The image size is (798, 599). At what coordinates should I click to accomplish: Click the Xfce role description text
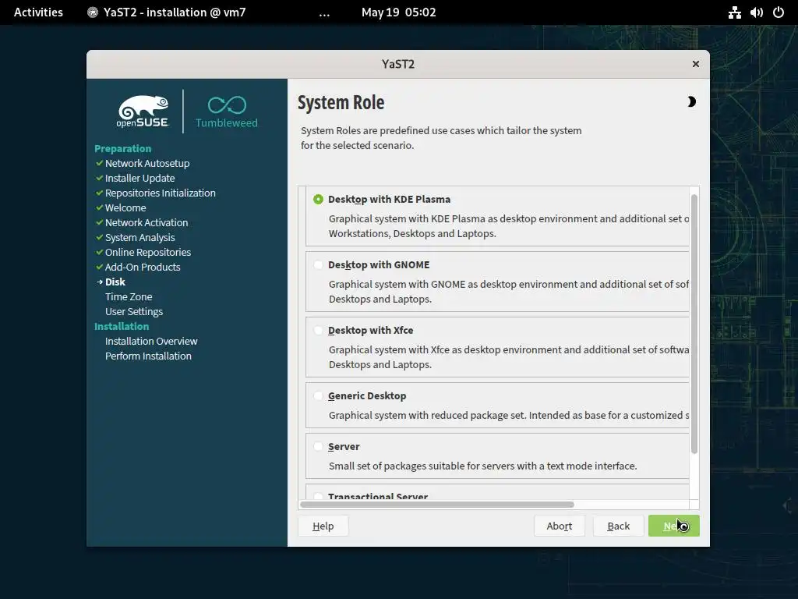tap(508, 357)
